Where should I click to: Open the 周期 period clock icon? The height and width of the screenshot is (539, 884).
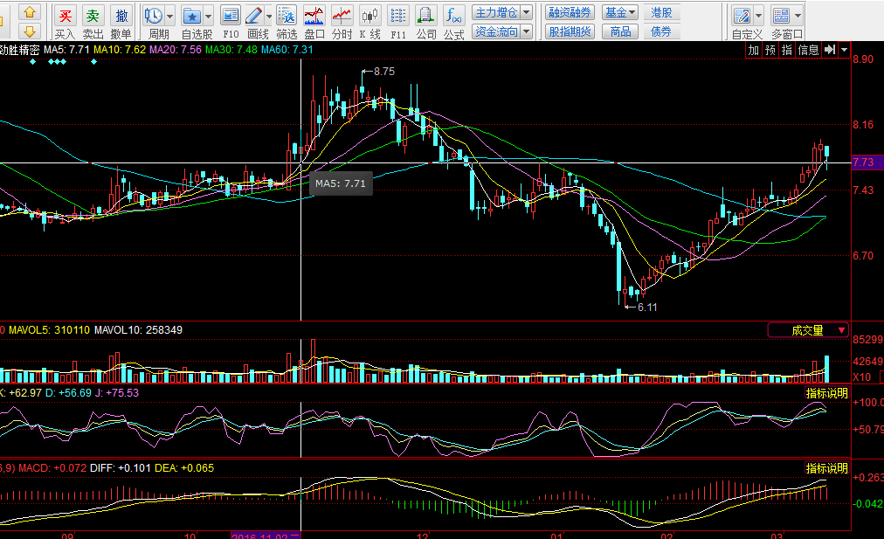(x=153, y=16)
